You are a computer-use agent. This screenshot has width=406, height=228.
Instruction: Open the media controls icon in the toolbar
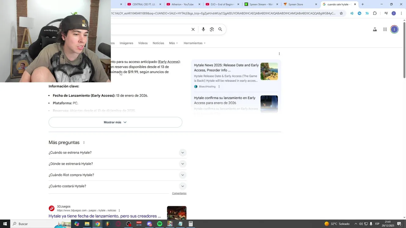coord(386,13)
